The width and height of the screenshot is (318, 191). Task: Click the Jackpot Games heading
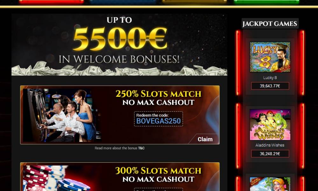tap(270, 24)
